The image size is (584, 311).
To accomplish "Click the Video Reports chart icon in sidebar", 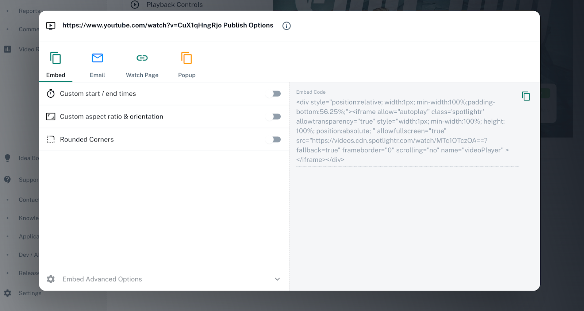I will pos(8,49).
